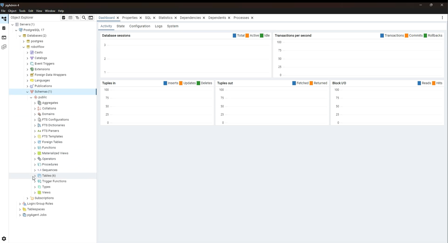This screenshot has width=448, height=243.
Task: Click the Filtered Rows funnel icon
Action: click(77, 18)
